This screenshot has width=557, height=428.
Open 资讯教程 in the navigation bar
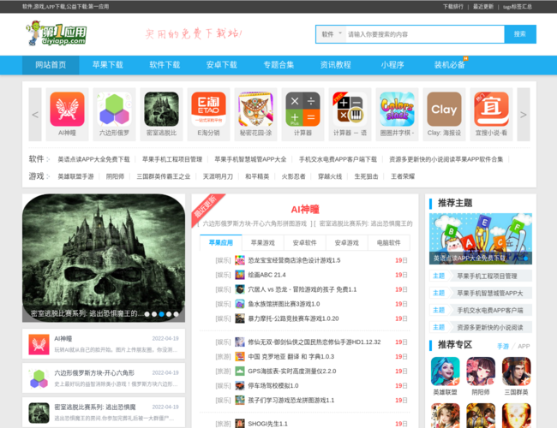pyautogui.click(x=335, y=65)
